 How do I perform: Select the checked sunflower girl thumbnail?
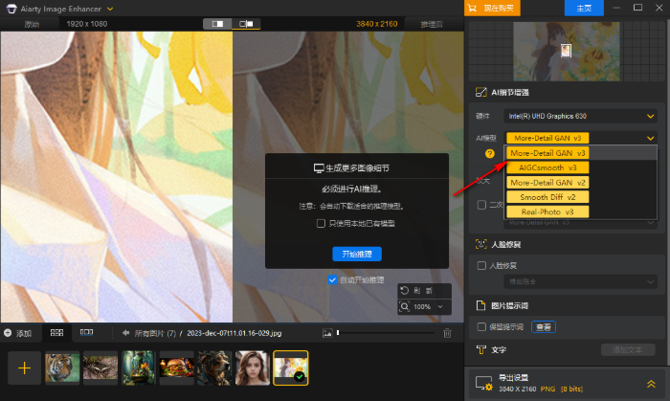pos(291,368)
